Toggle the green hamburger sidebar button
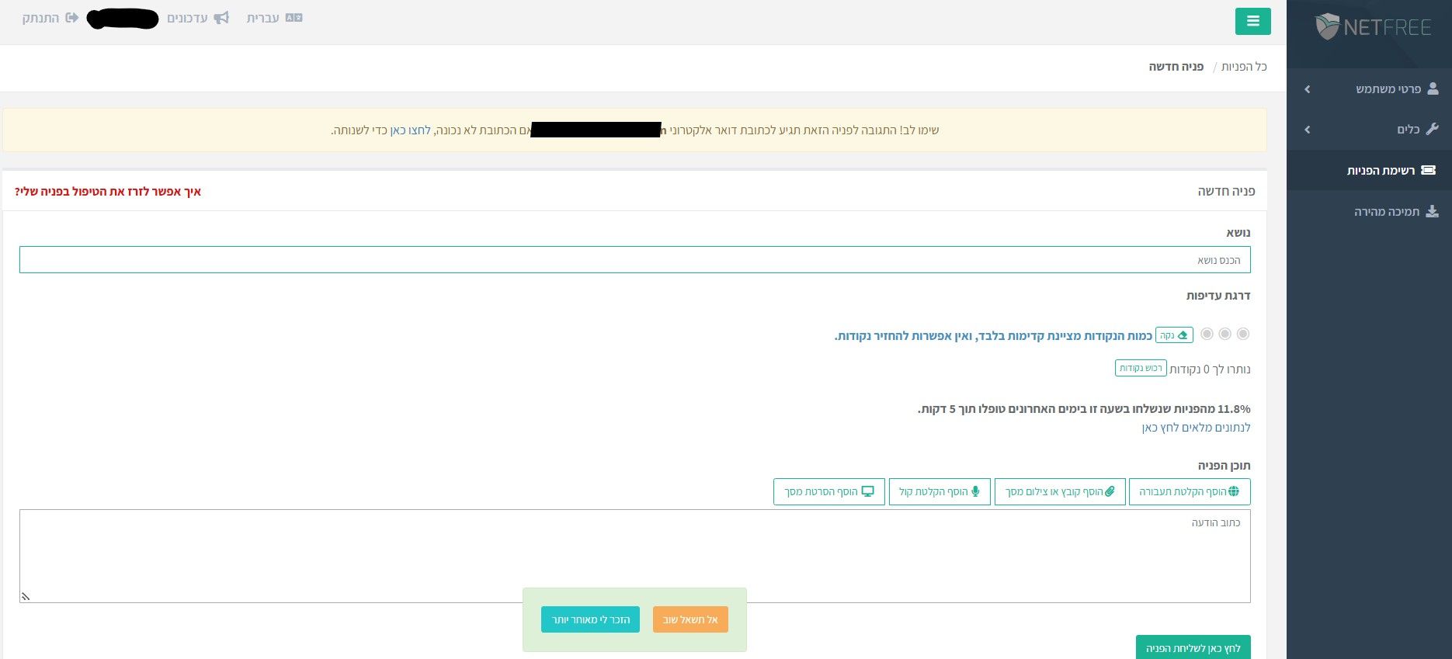 coord(1252,21)
